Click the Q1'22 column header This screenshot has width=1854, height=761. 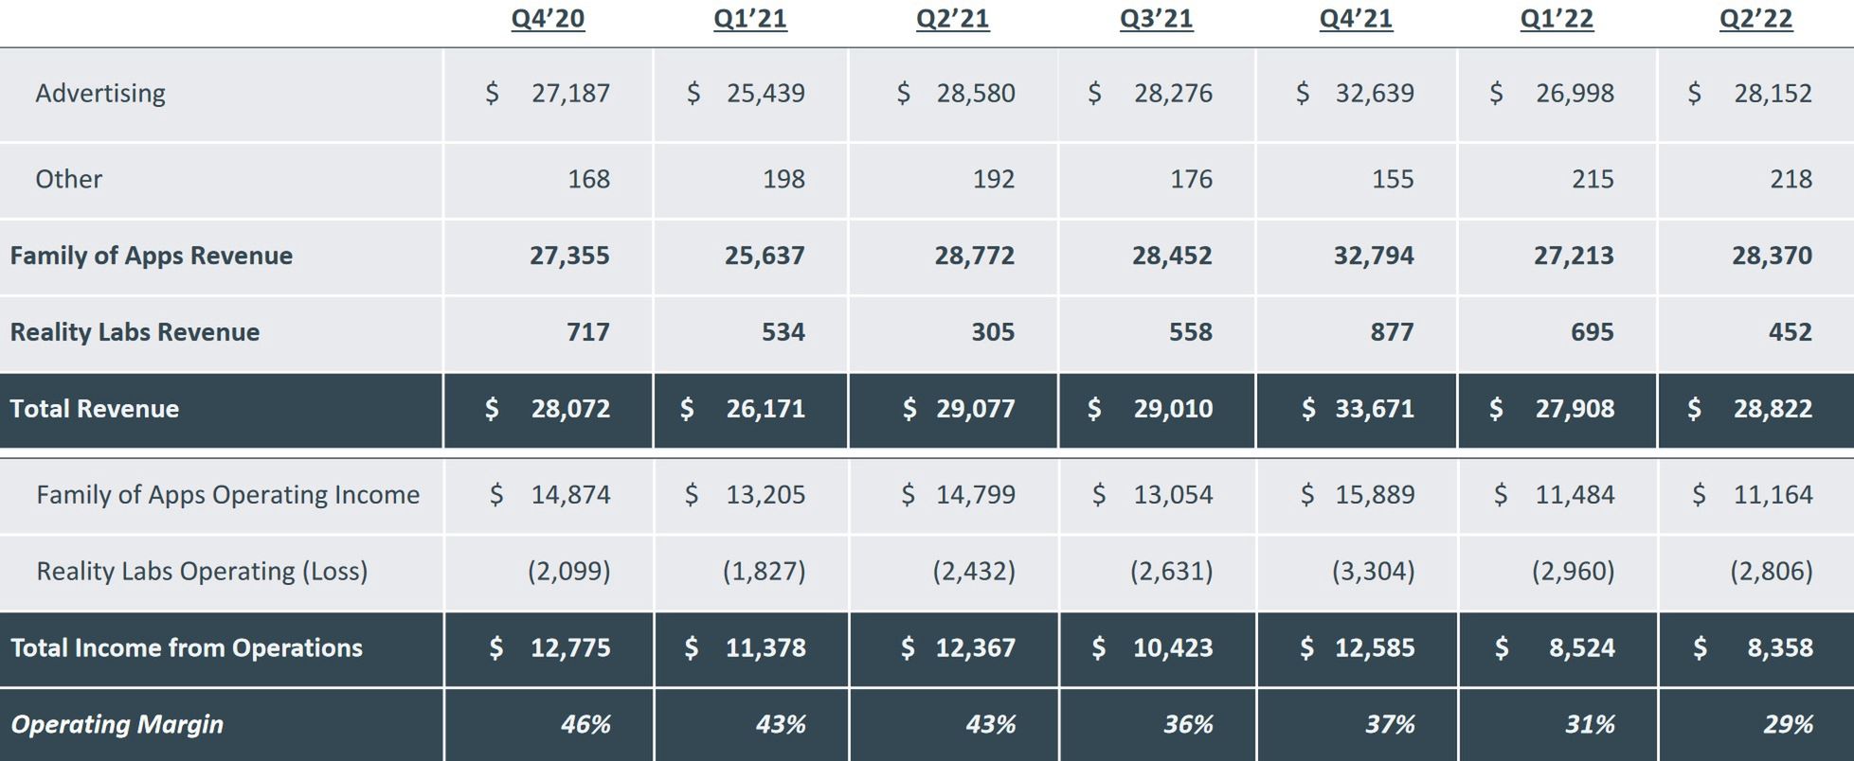pos(1557,19)
